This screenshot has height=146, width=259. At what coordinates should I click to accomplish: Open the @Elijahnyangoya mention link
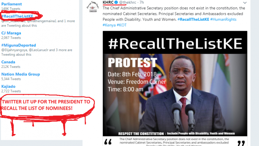14,50
